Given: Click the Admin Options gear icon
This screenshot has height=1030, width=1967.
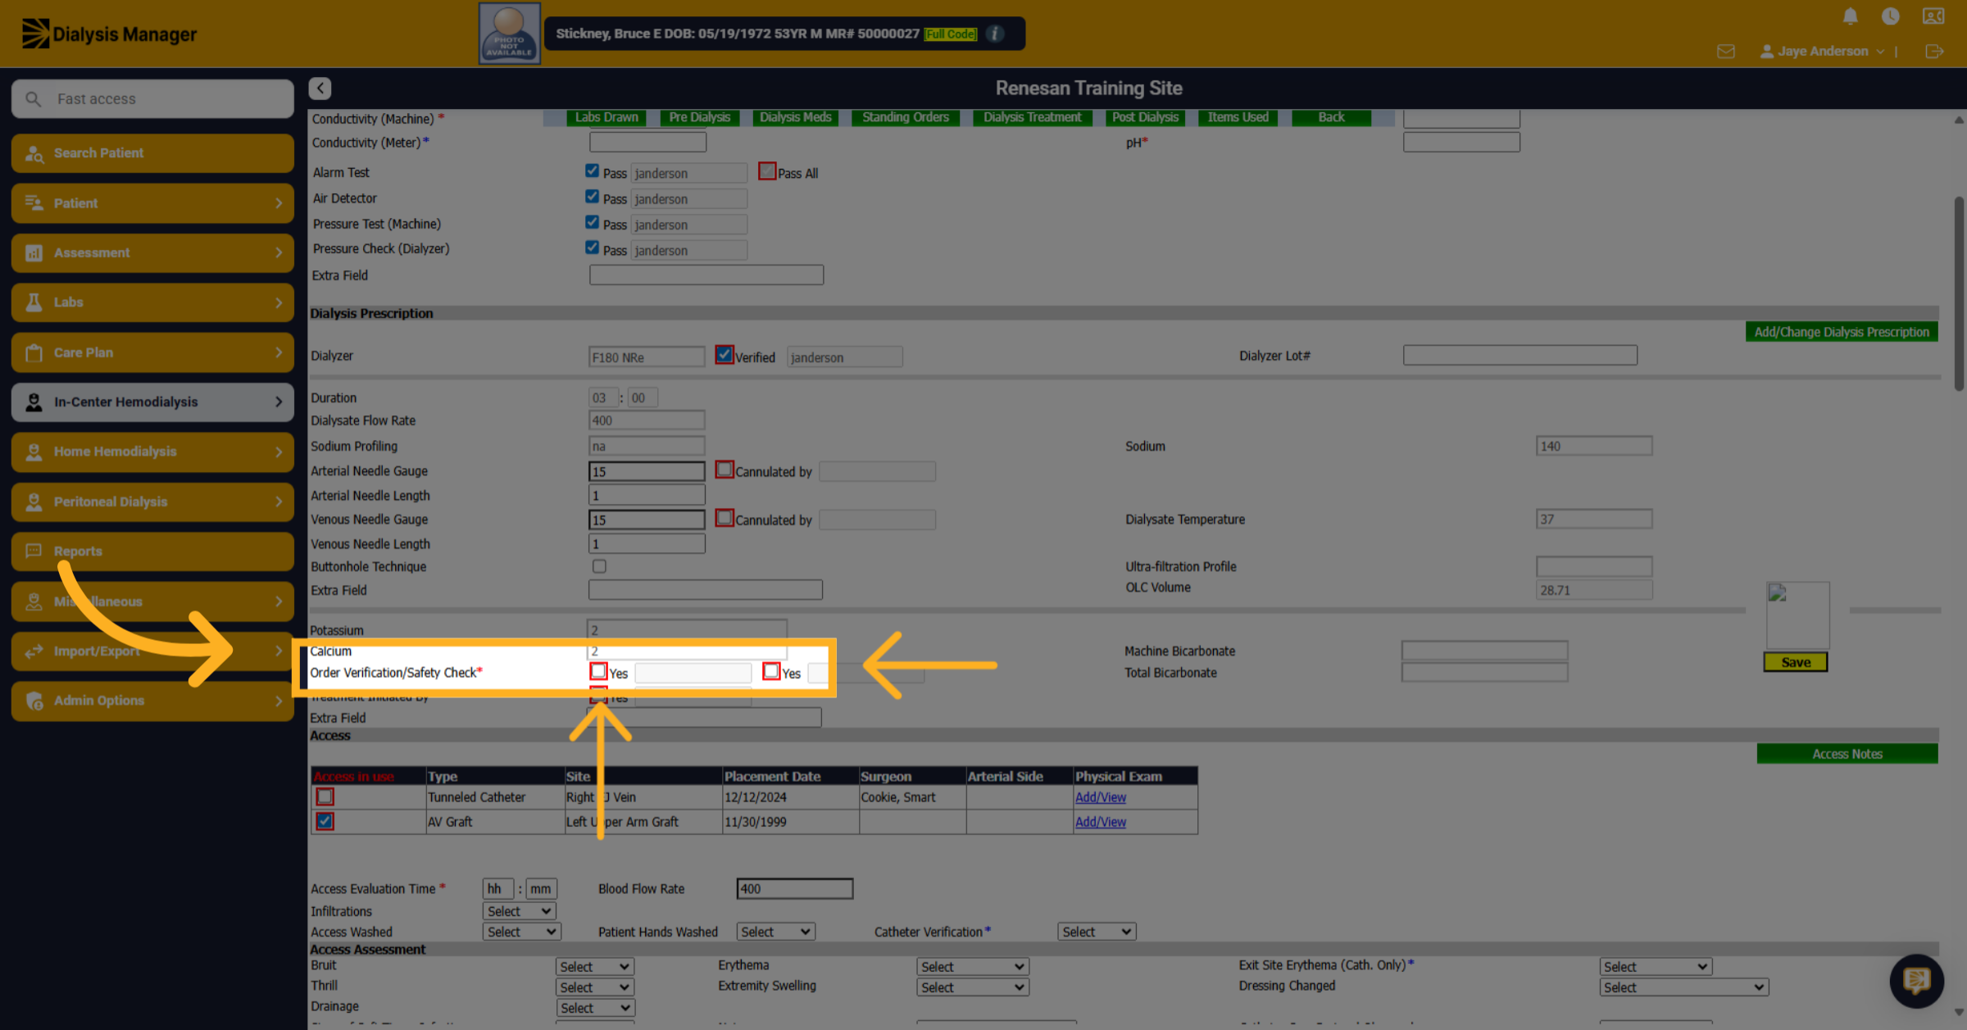Looking at the screenshot, I should tap(34, 701).
